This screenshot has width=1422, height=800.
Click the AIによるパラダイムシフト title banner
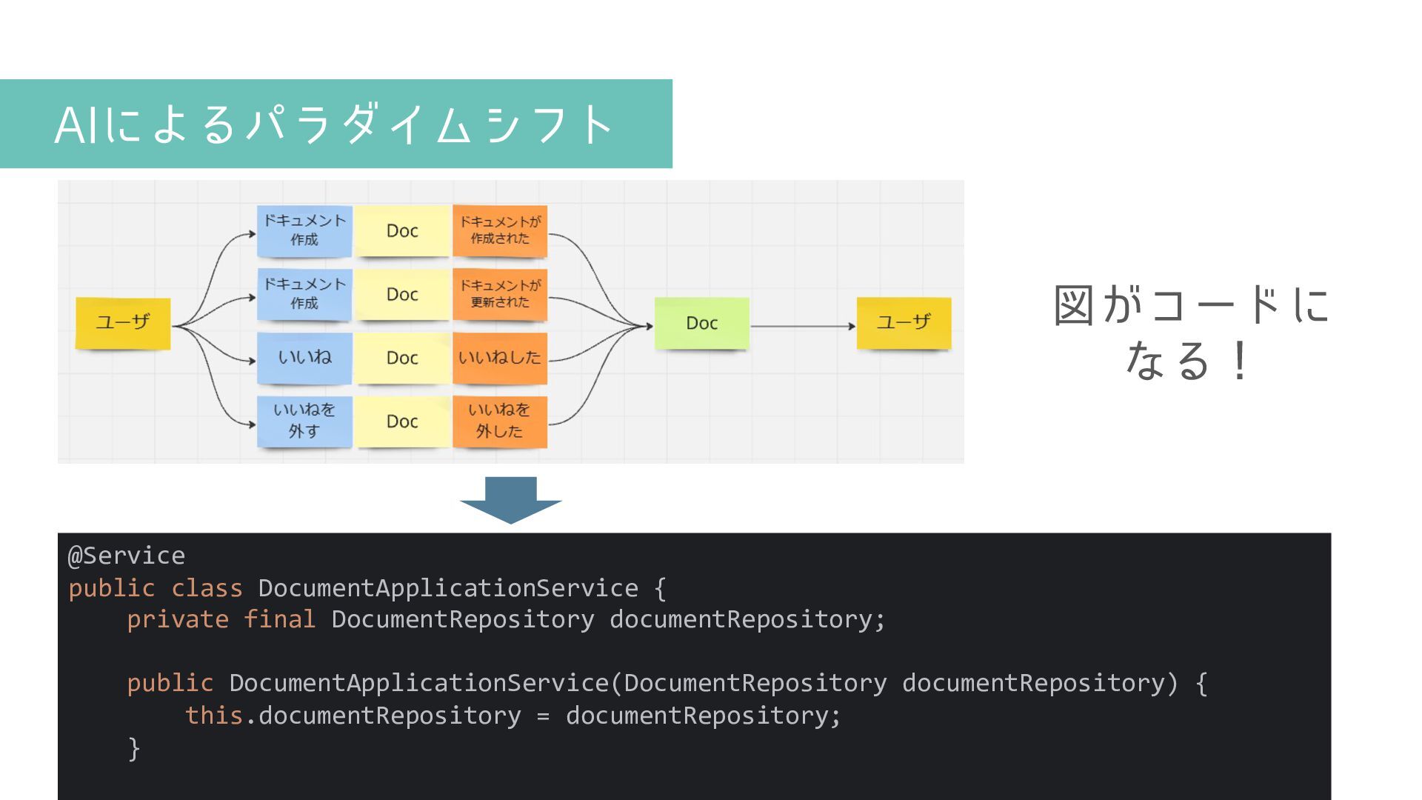click(x=336, y=124)
